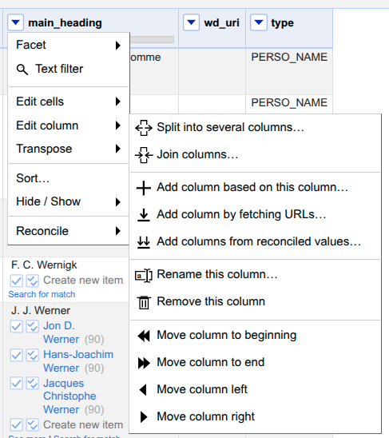Match all identical cells to Jacques Christophe Werner
This screenshot has width=389, height=438.
(x=33, y=384)
